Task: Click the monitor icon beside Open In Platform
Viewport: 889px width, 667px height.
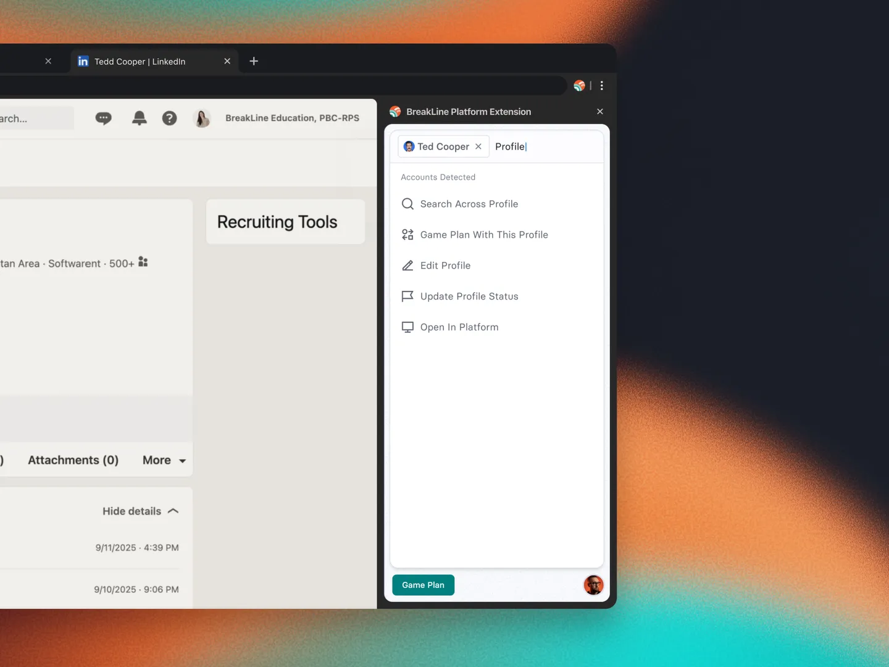Action: click(407, 327)
